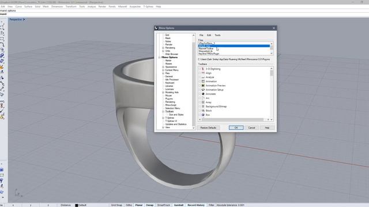Enable the Arc toolbar checkbox
The width and height of the screenshot is (369, 207).
(200, 98)
